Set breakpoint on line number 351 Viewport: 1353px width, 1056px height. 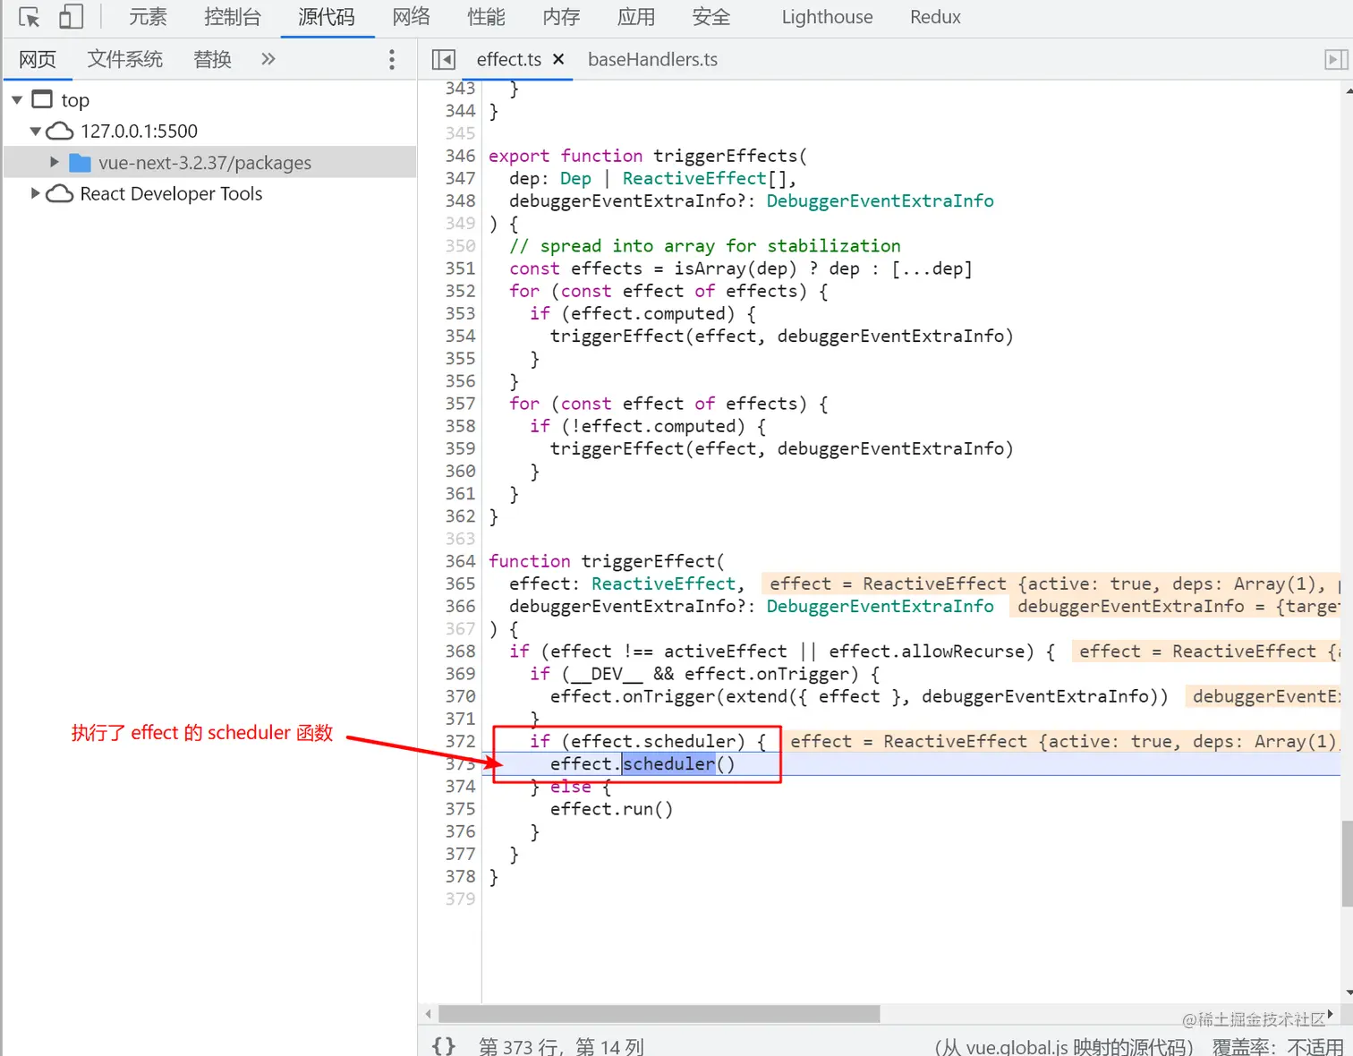[460, 268]
